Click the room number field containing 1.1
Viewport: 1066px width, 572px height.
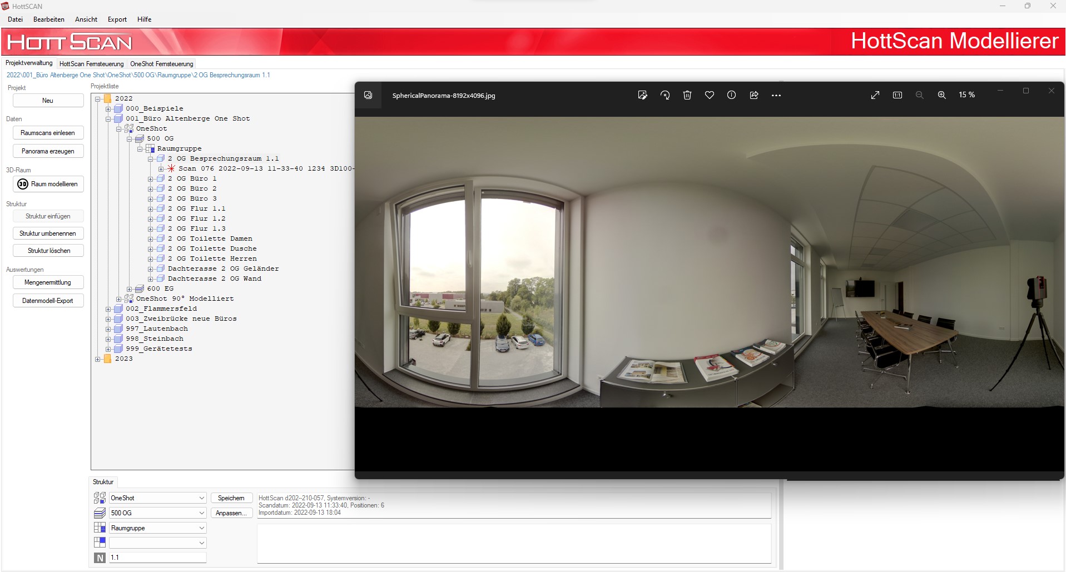157,558
